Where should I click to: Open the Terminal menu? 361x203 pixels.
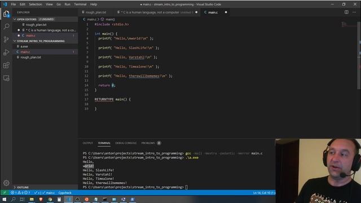(80, 4)
